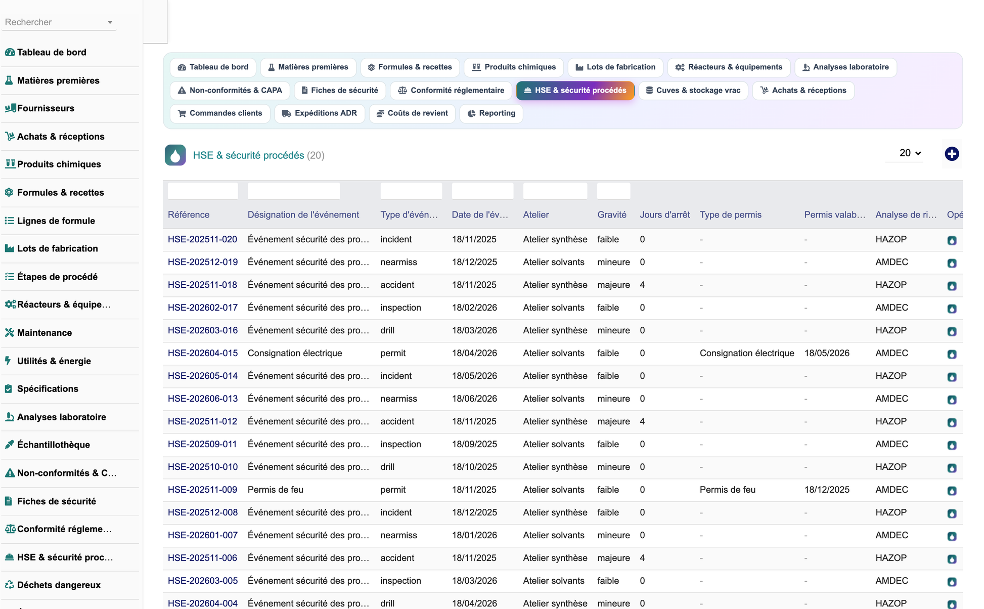Open Achats & réceptions in the sidebar
The image size is (984, 609).
coord(61,137)
